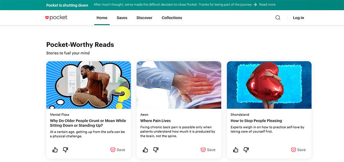This screenshot has height=162, width=344.
Task: Save the Aeon Where Pain Lives article
Action: (208, 150)
